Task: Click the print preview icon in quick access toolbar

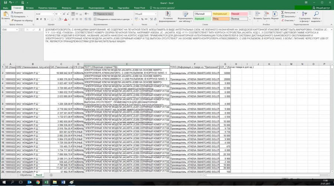Action: click(22, 3)
